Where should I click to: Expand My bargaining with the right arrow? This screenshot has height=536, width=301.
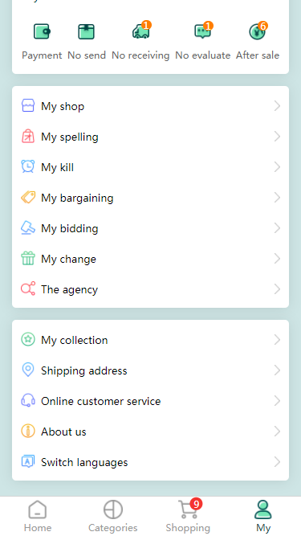(277, 197)
